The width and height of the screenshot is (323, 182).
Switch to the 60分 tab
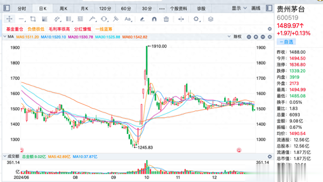126,9
